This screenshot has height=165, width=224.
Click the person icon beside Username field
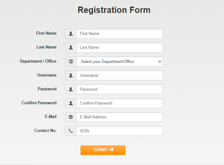coord(71,75)
